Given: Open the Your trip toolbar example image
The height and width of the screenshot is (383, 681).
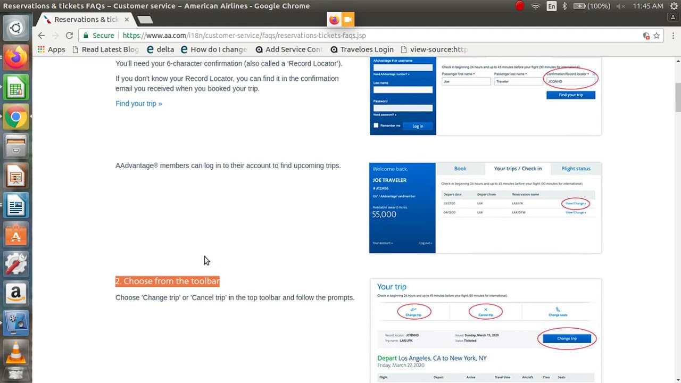Looking at the screenshot, I should 486,331.
